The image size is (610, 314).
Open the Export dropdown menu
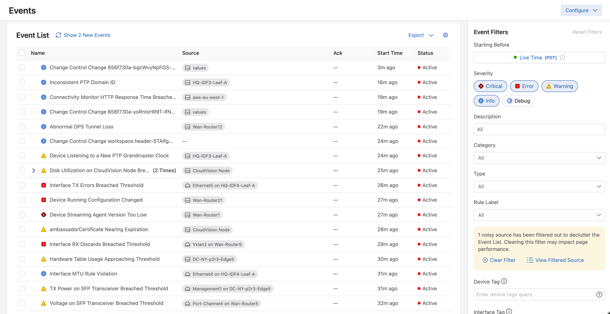[x=421, y=35]
